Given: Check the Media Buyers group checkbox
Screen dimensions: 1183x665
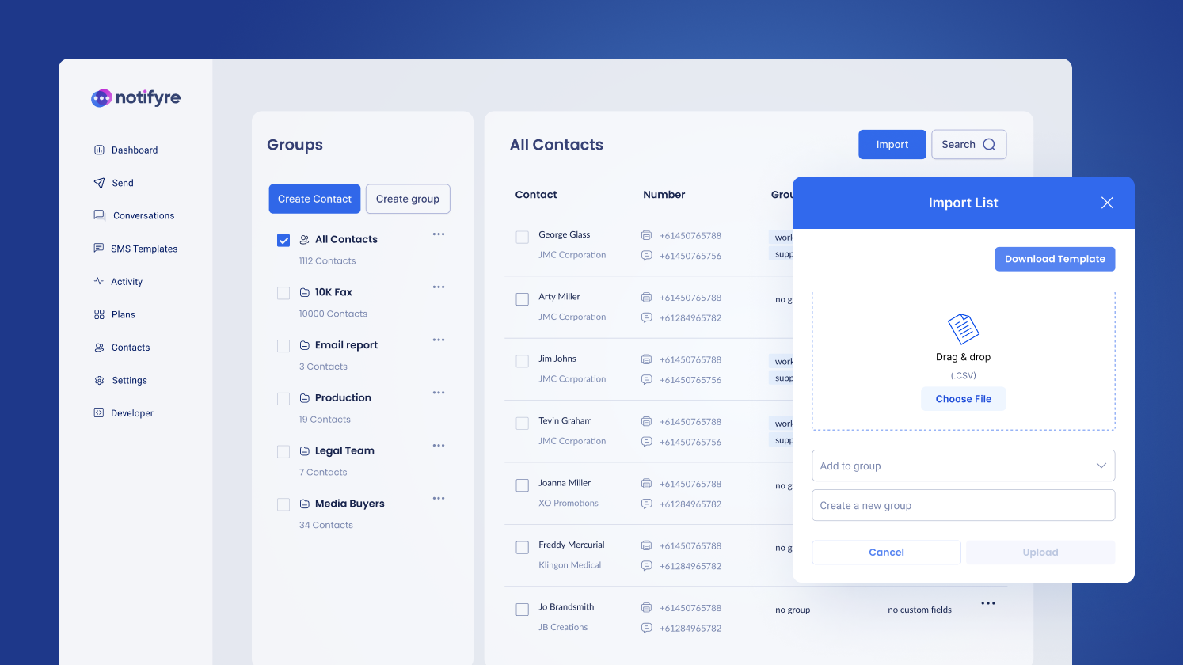Looking at the screenshot, I should click(x=283, y=504).
